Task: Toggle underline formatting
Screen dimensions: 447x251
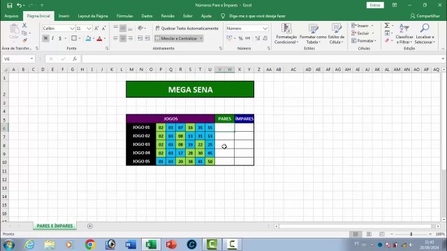Action: (60, 38)
